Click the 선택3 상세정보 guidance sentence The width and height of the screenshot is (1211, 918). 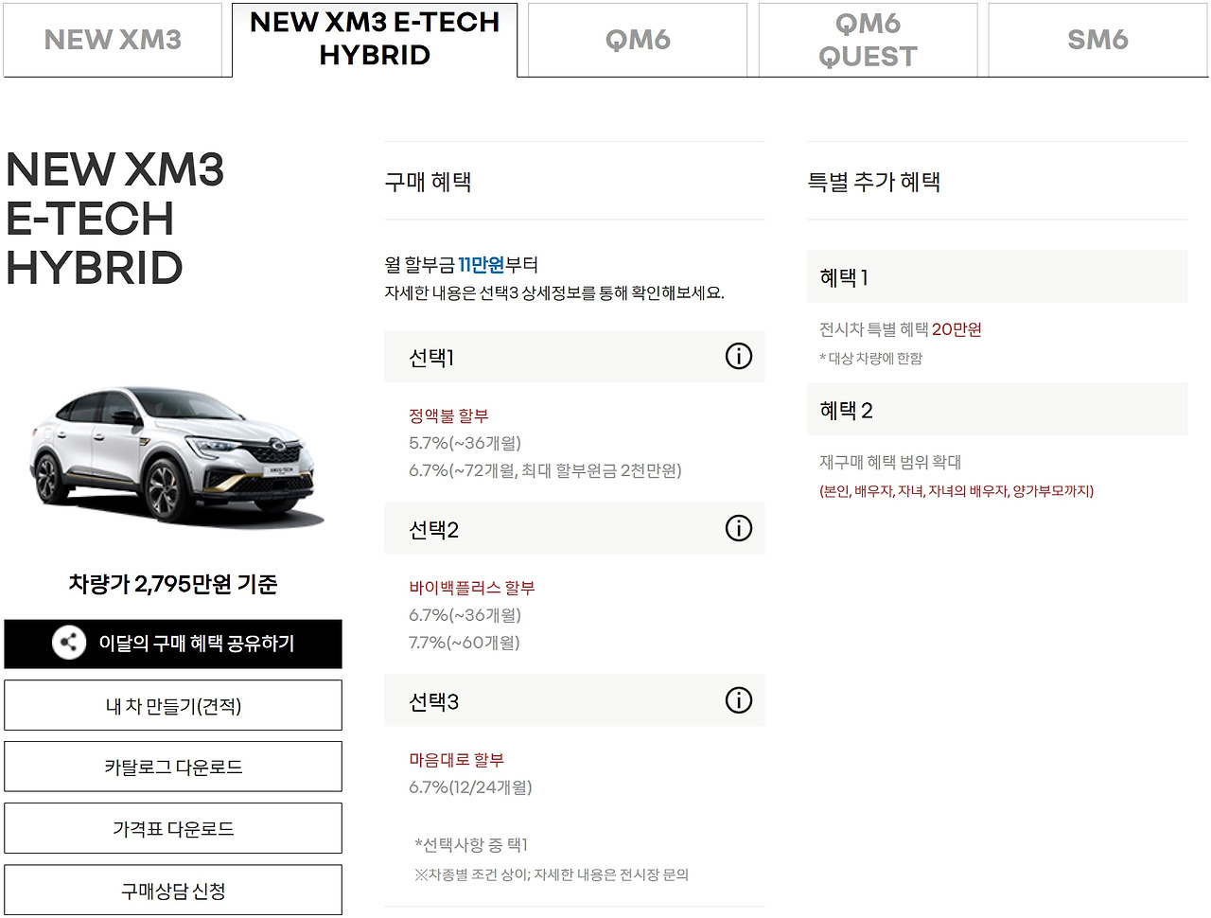point(554,293)
